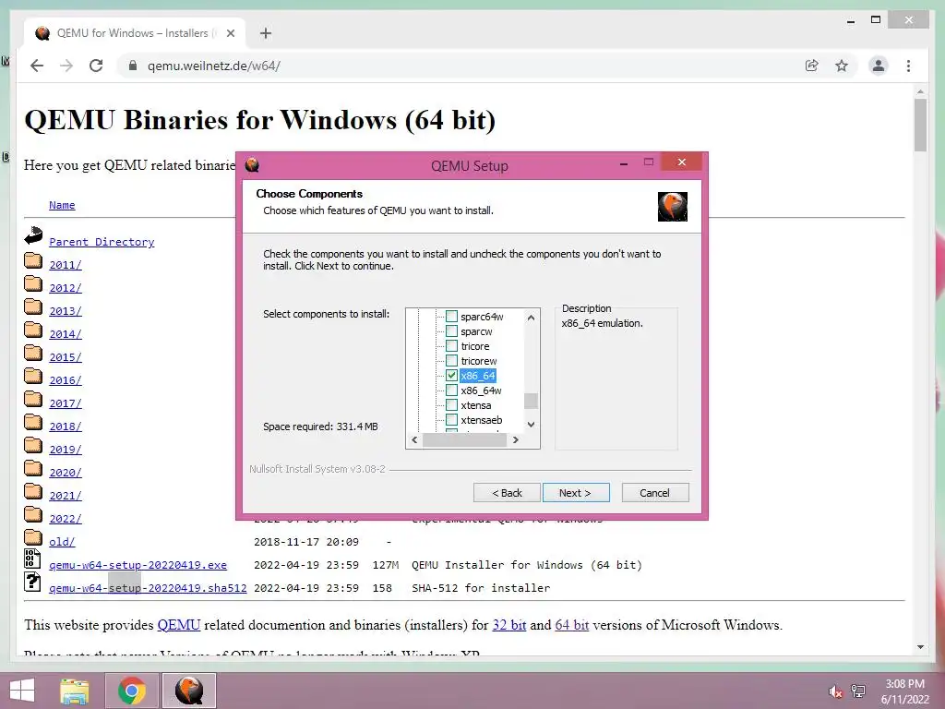Click the QEMU logo in setup title bar
The width and height of the screenshot is (945, 709).
[252, 164]
